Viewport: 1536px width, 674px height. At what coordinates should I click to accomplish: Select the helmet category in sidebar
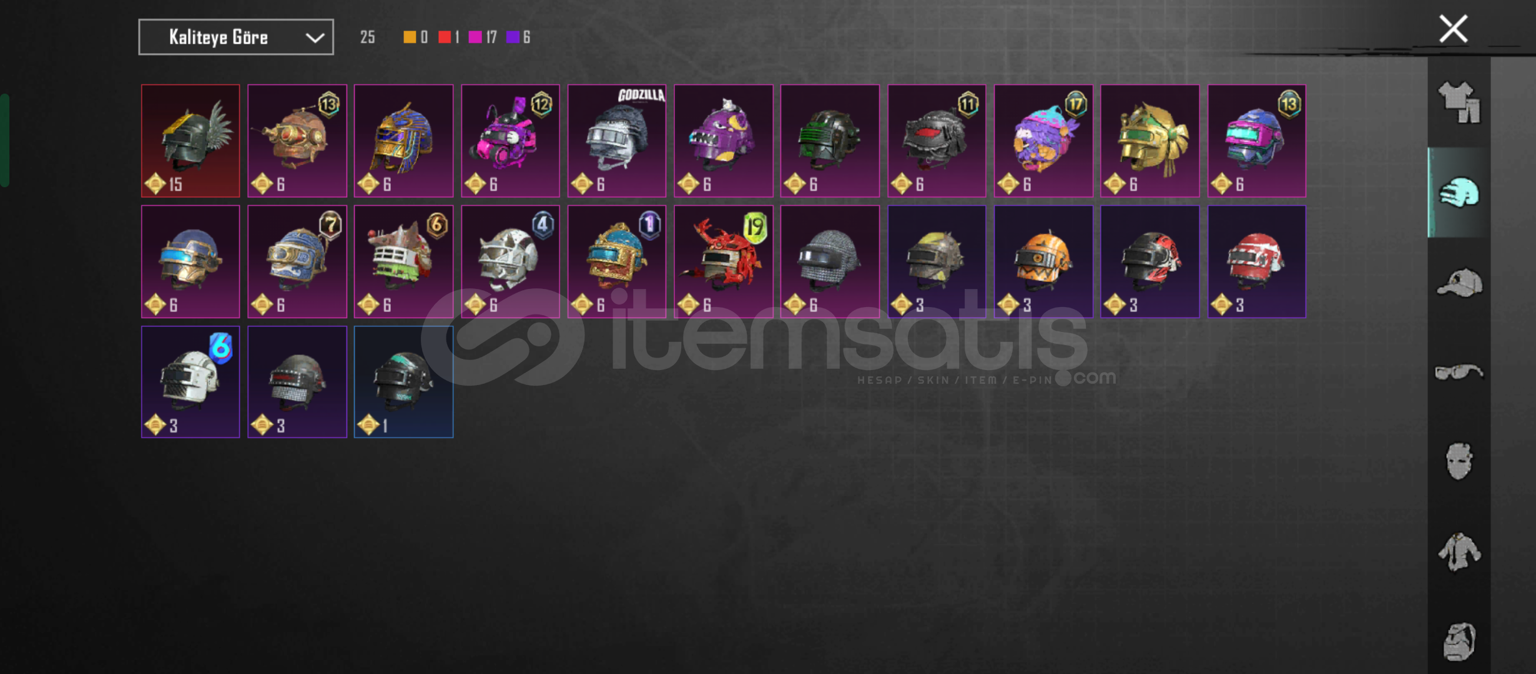[x=1459, y=193]
